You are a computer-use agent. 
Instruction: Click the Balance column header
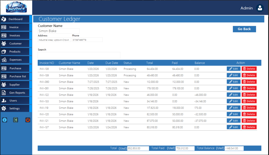click(x=199, y=63)
